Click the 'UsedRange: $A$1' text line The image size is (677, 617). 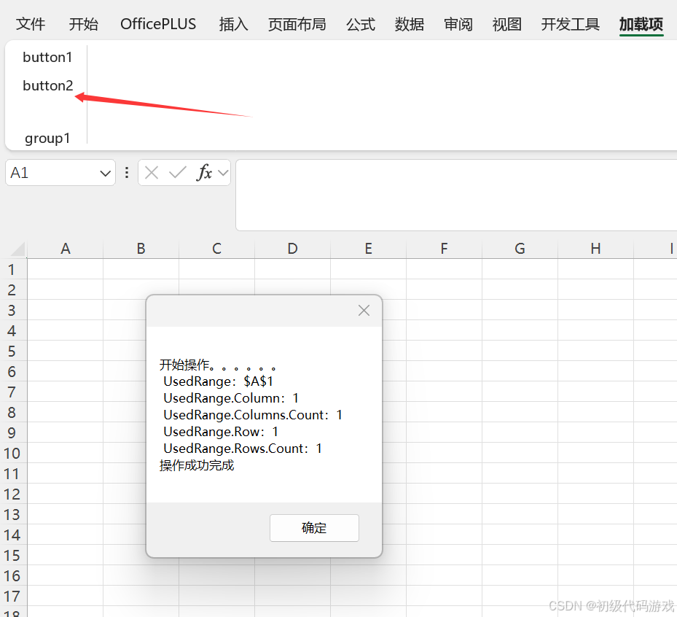218,381
